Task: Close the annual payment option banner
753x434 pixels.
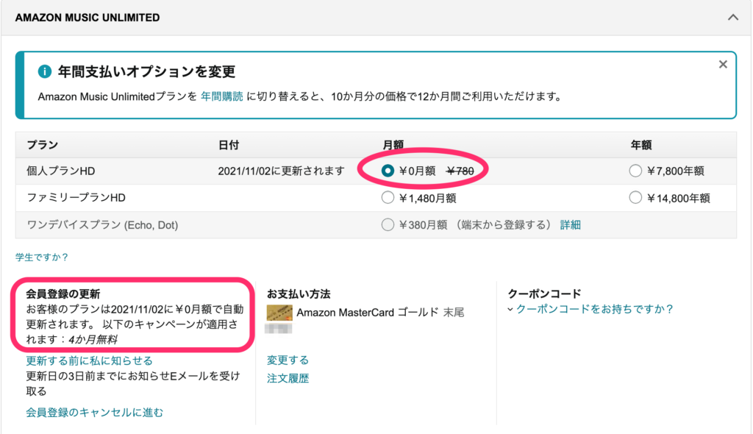Action: [x=723, y=65]
